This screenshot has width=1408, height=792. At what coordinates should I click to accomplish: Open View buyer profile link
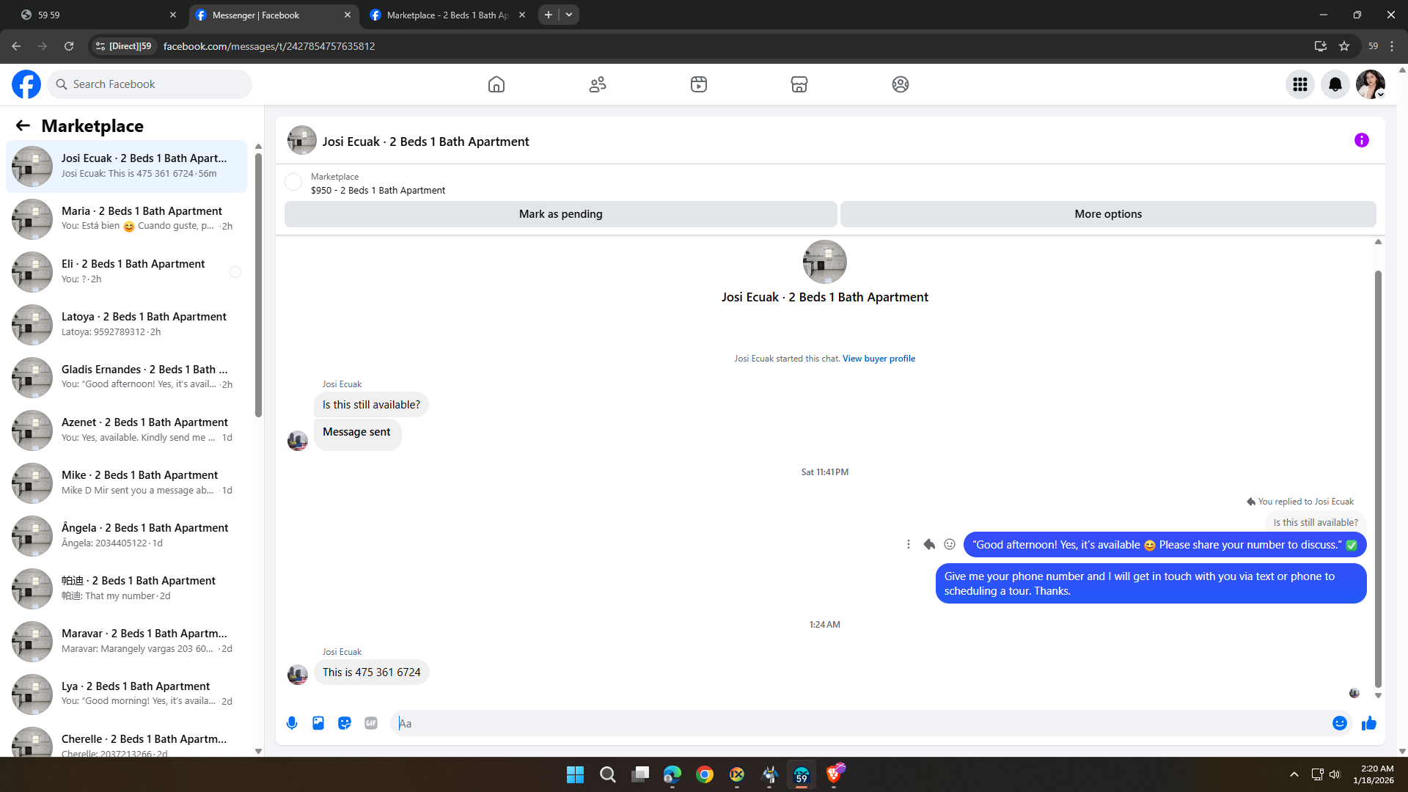pos(879,359)
